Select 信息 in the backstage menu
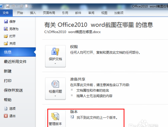Viewport: 168px width, 127px height. point(18,52)
